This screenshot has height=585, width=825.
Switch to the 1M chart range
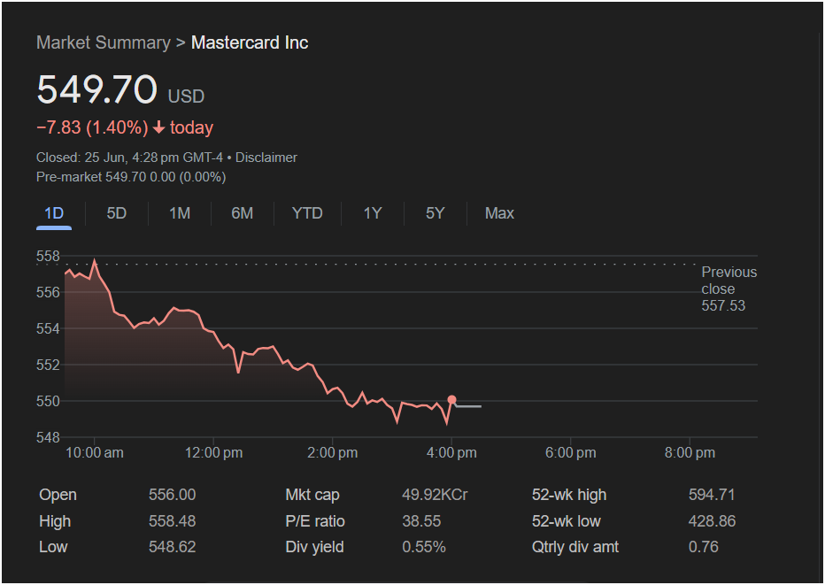click(180, 213)
